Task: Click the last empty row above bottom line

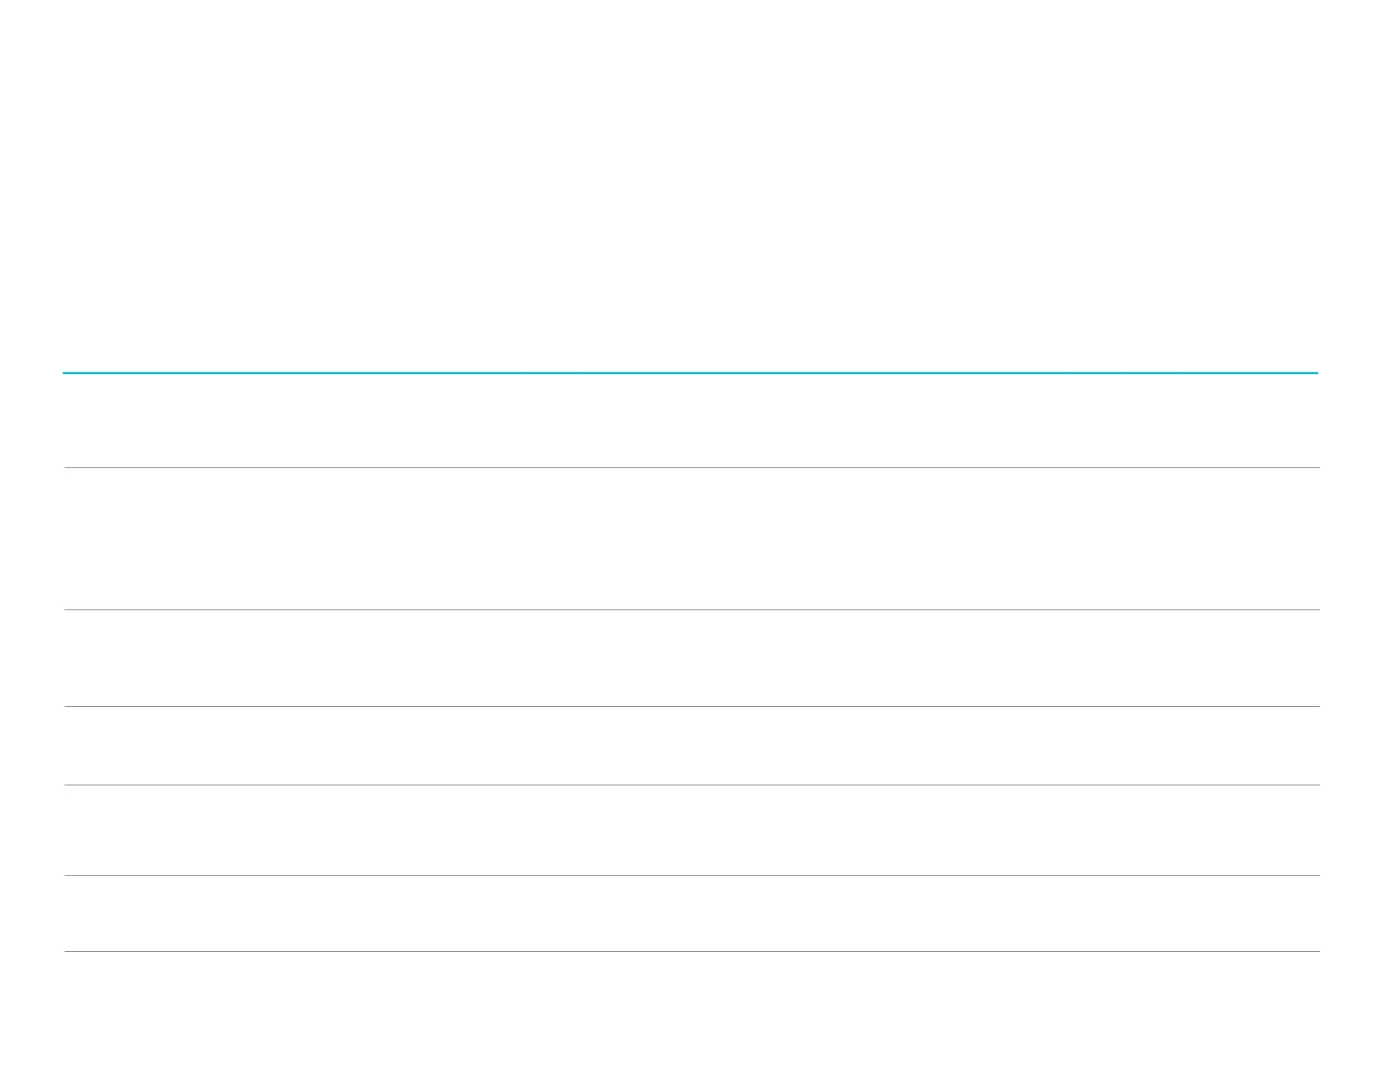Action: click(x=690, y=914)
